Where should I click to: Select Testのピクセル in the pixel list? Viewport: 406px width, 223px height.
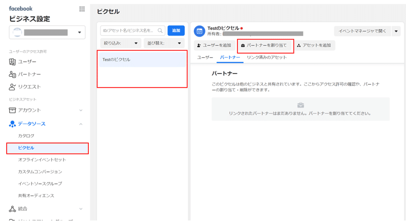(143, 59)
